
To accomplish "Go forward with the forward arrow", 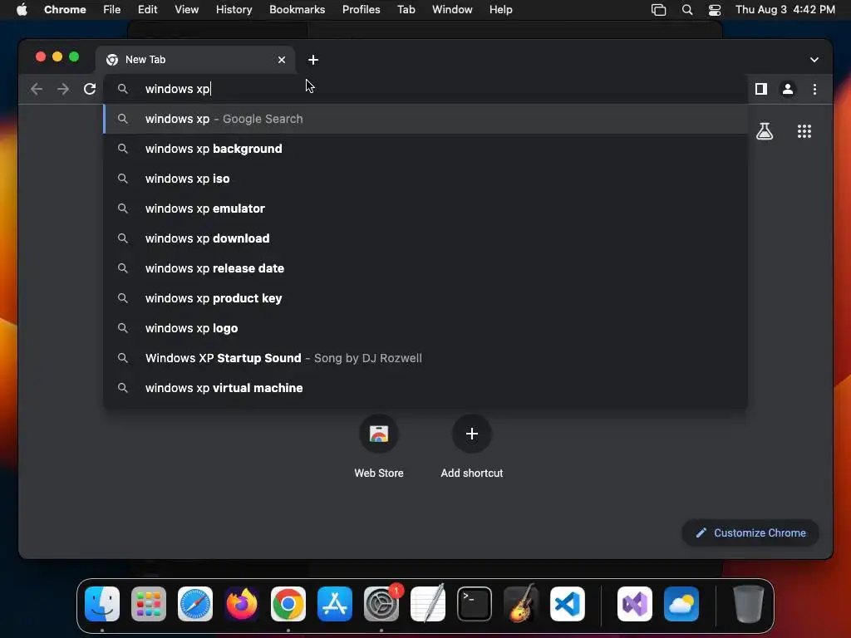I will 63,89.
